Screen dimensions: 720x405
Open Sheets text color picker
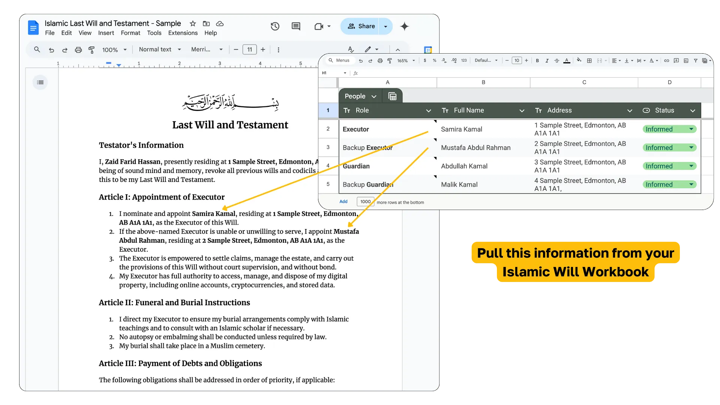(x=567, y=60)
